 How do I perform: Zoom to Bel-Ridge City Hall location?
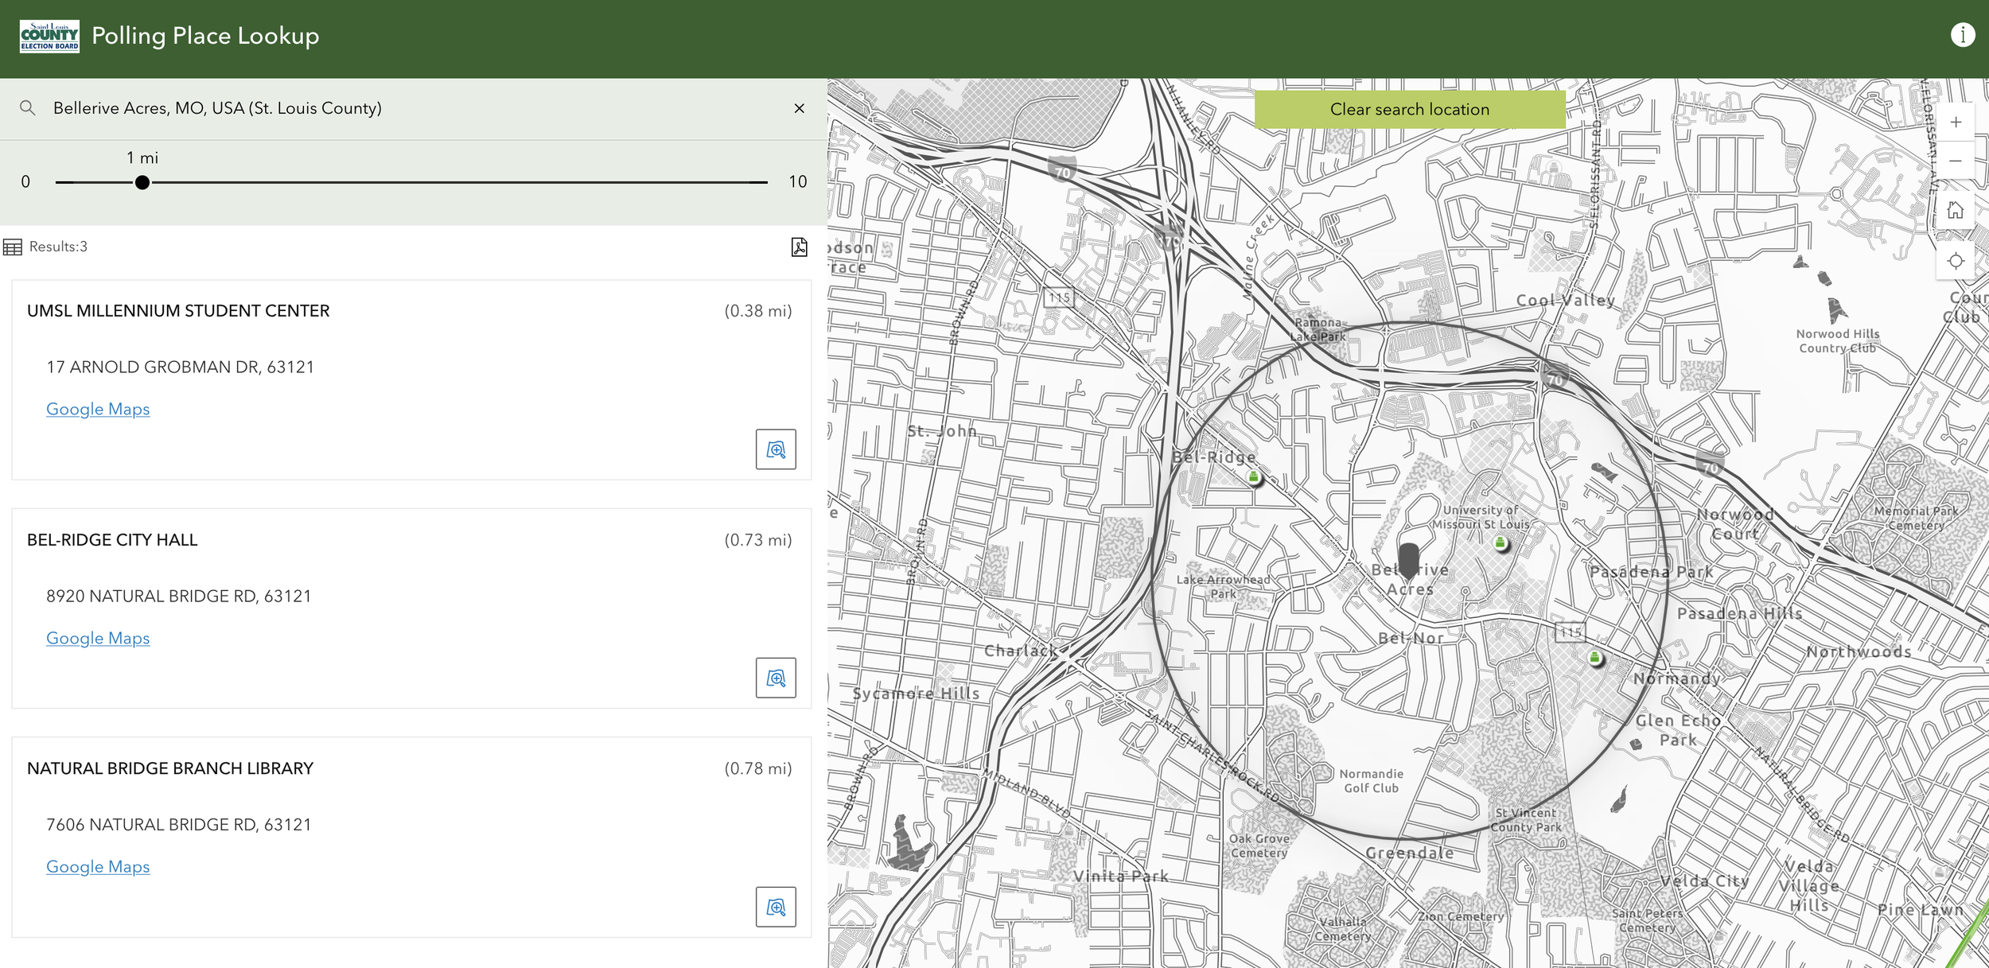(775, 678)
